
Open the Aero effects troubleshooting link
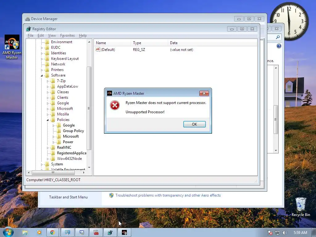168,195
